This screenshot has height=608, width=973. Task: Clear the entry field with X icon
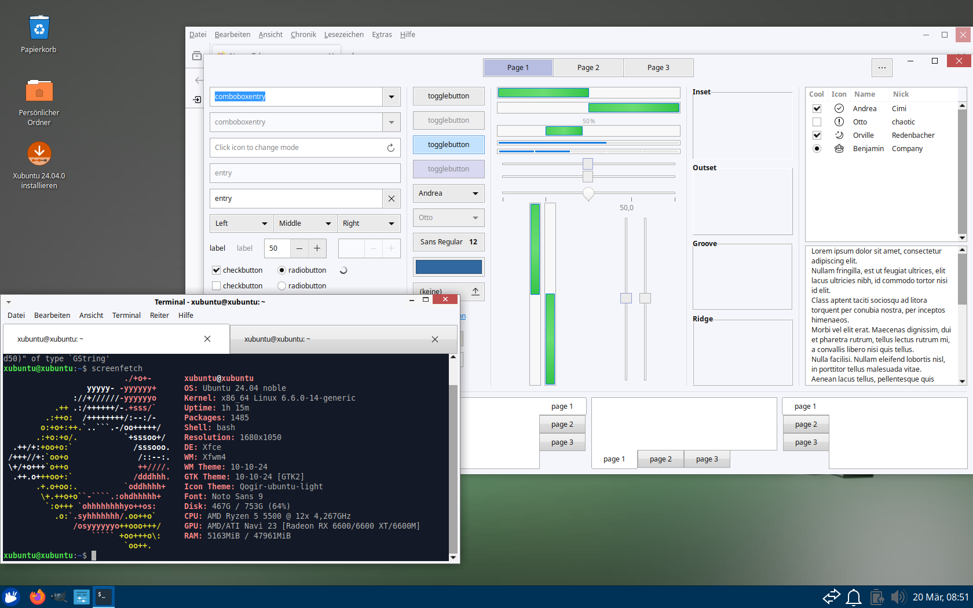[x=392, y=199]
